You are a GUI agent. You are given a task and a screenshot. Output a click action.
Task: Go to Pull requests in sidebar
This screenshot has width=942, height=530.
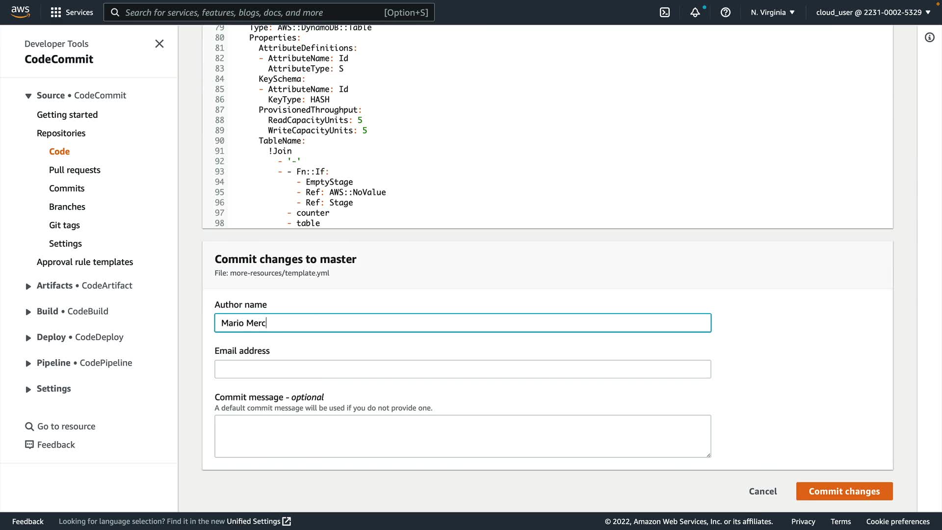coord(75,170)
